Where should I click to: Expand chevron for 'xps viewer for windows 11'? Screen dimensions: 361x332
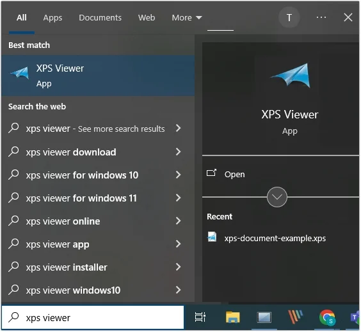(178, 198)
